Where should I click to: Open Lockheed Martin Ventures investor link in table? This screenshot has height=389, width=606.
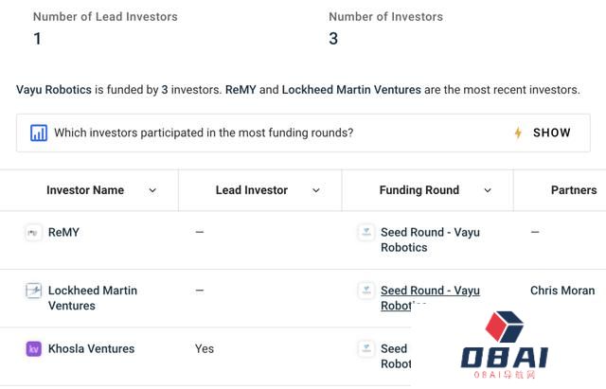(x=93, y=298)
